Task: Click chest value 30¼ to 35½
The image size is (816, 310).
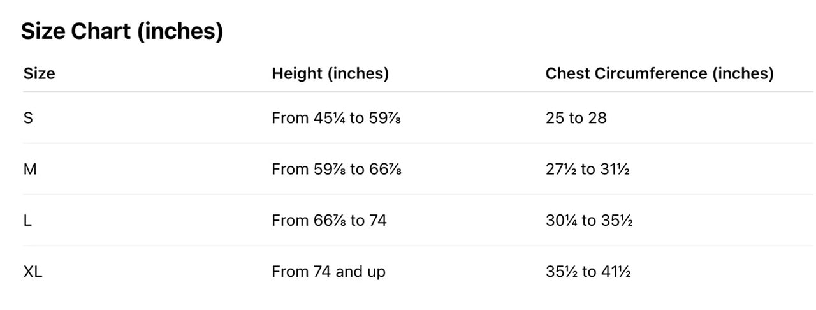Action: click(589, 220)
